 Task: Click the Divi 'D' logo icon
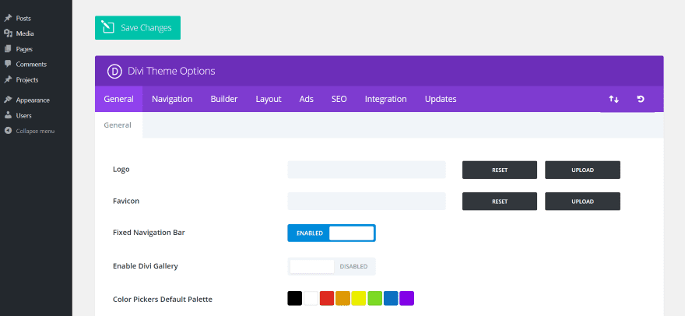point(114,71)
